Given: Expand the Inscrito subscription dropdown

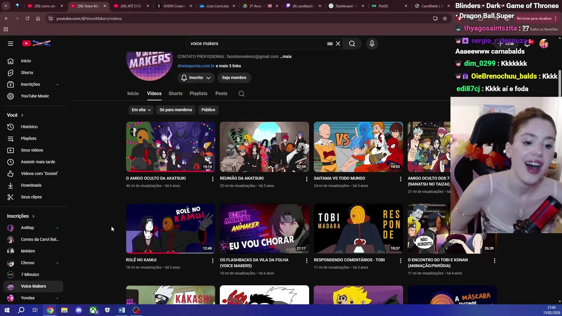Looking at the screenshot, I should pos(196,78).
